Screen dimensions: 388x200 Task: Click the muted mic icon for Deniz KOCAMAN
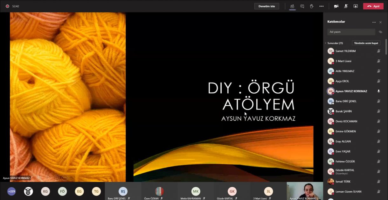pos(378,121)
